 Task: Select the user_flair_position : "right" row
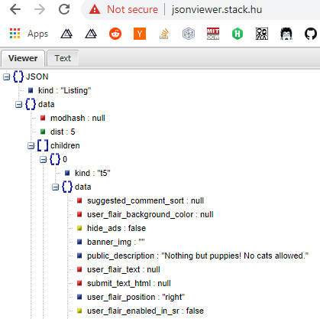point(136,297)
